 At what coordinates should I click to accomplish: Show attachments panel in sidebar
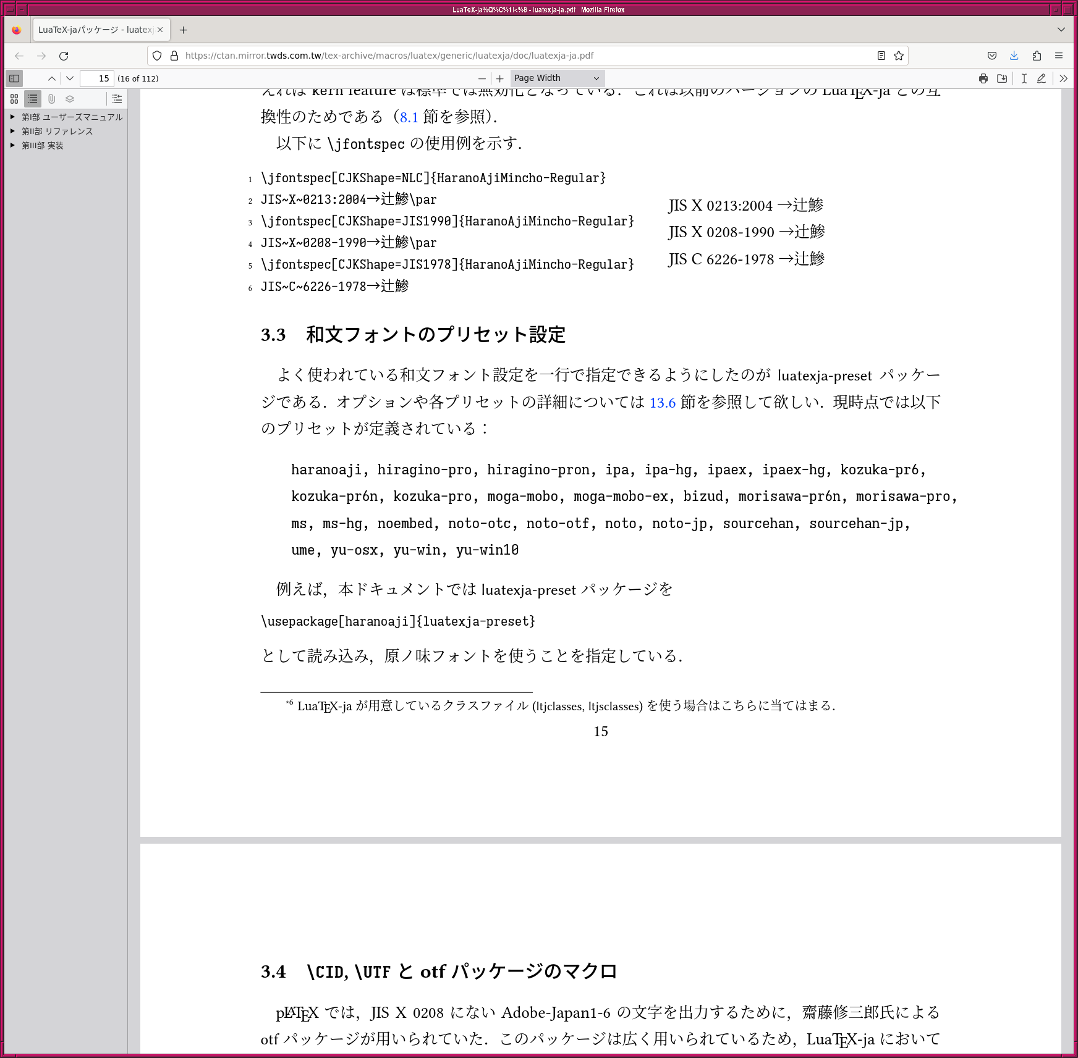coord(51,99)
